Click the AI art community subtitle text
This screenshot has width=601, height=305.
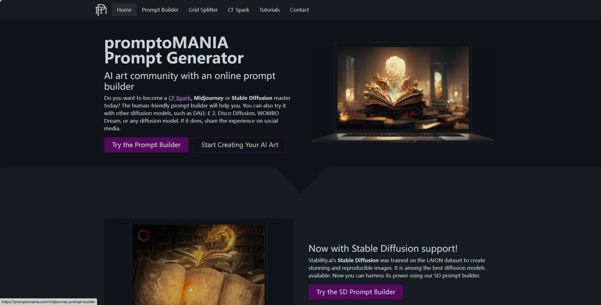(x=190, y=81)
